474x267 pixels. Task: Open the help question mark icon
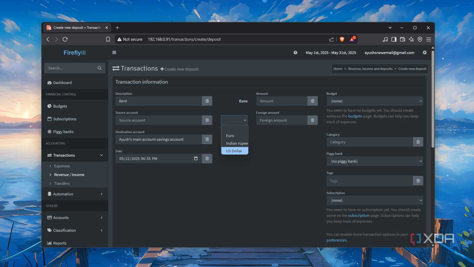tap(295, 53)
